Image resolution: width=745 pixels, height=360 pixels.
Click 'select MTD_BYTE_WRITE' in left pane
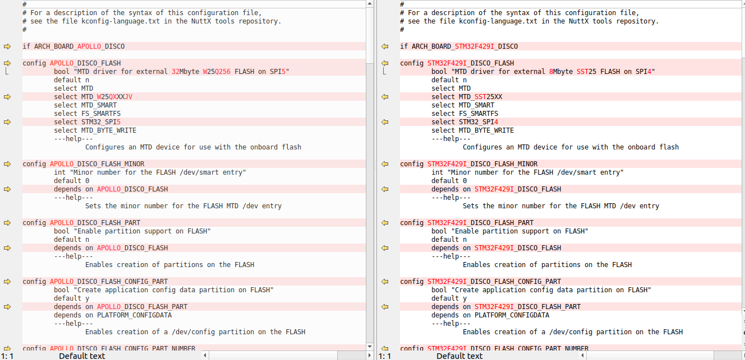tap(95, 130)
